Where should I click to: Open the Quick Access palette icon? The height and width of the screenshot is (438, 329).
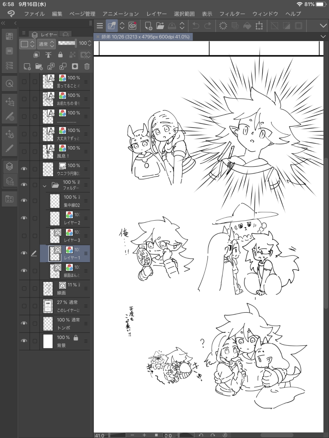[x=9, y=36]
